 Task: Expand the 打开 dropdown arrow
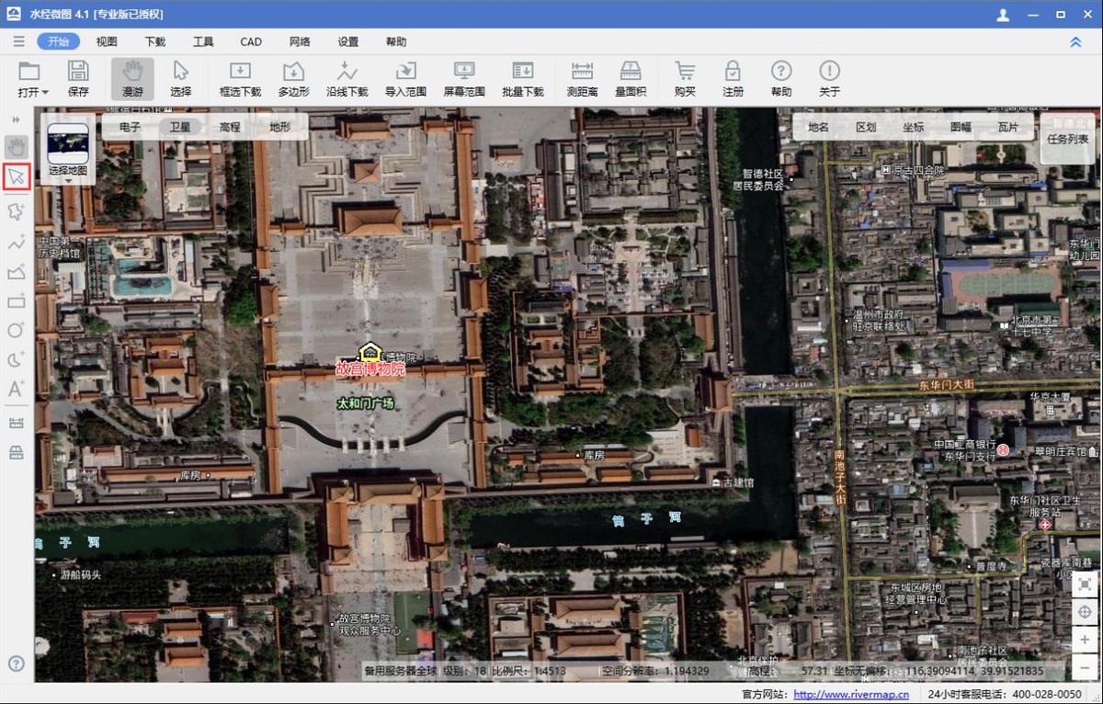tap(45, 93)
